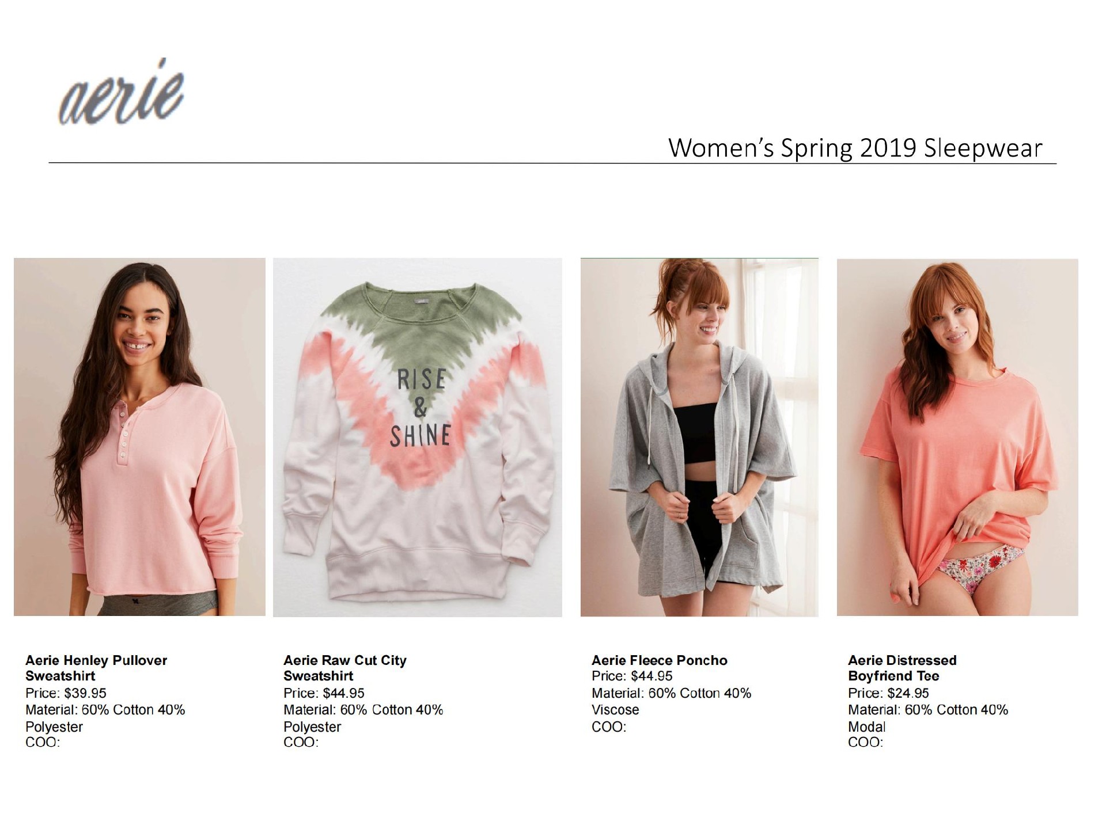Click the $39.95 price text

[x=66, y=693]
